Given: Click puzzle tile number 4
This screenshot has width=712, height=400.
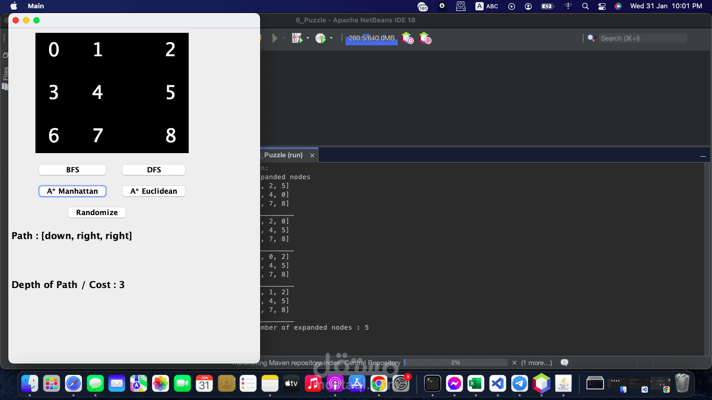Looking at the screenshot, I should click(97, 93).
